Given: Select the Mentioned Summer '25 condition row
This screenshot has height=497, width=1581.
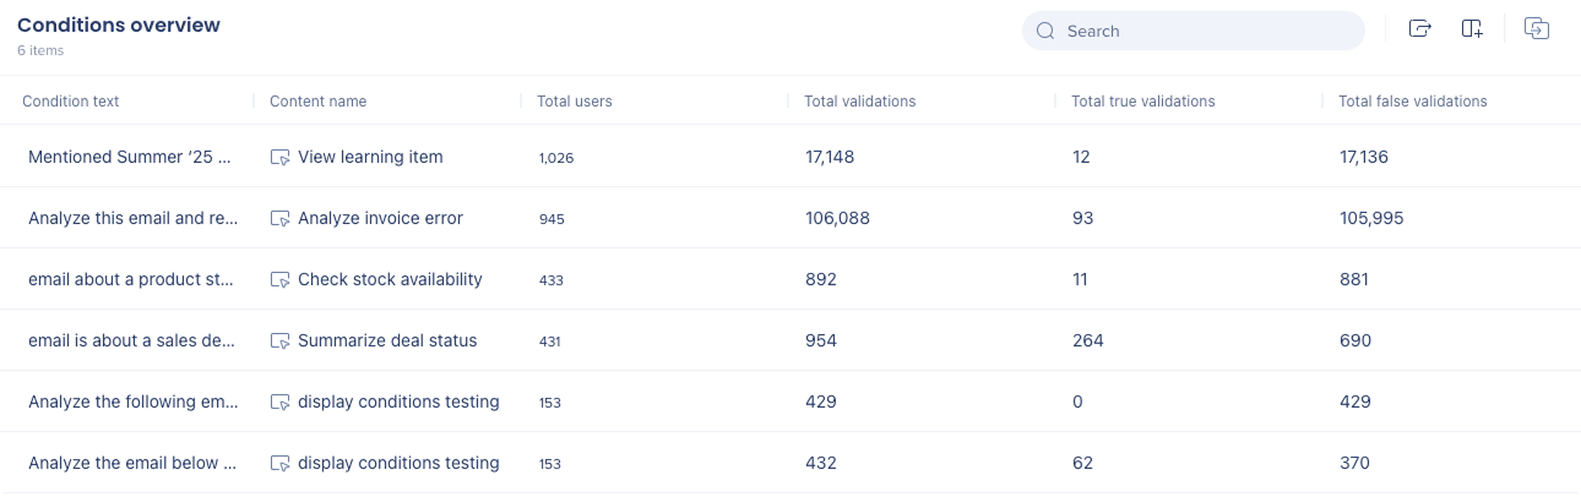Looking at the screenshot, I should (790, 156).
